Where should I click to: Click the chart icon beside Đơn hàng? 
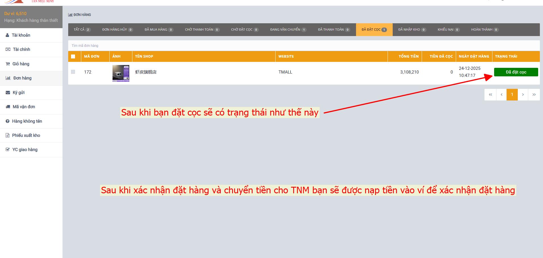point(8,78)
